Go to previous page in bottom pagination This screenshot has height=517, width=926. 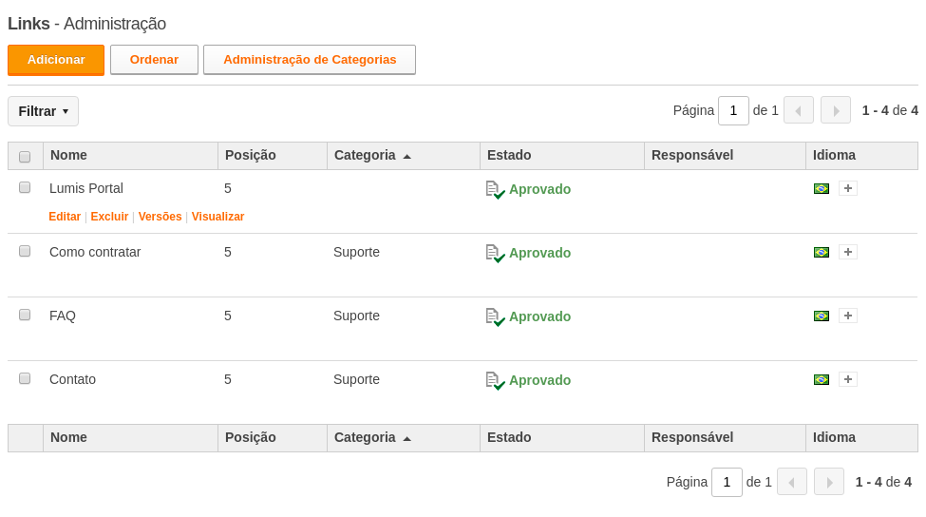[x=792, y=482]
